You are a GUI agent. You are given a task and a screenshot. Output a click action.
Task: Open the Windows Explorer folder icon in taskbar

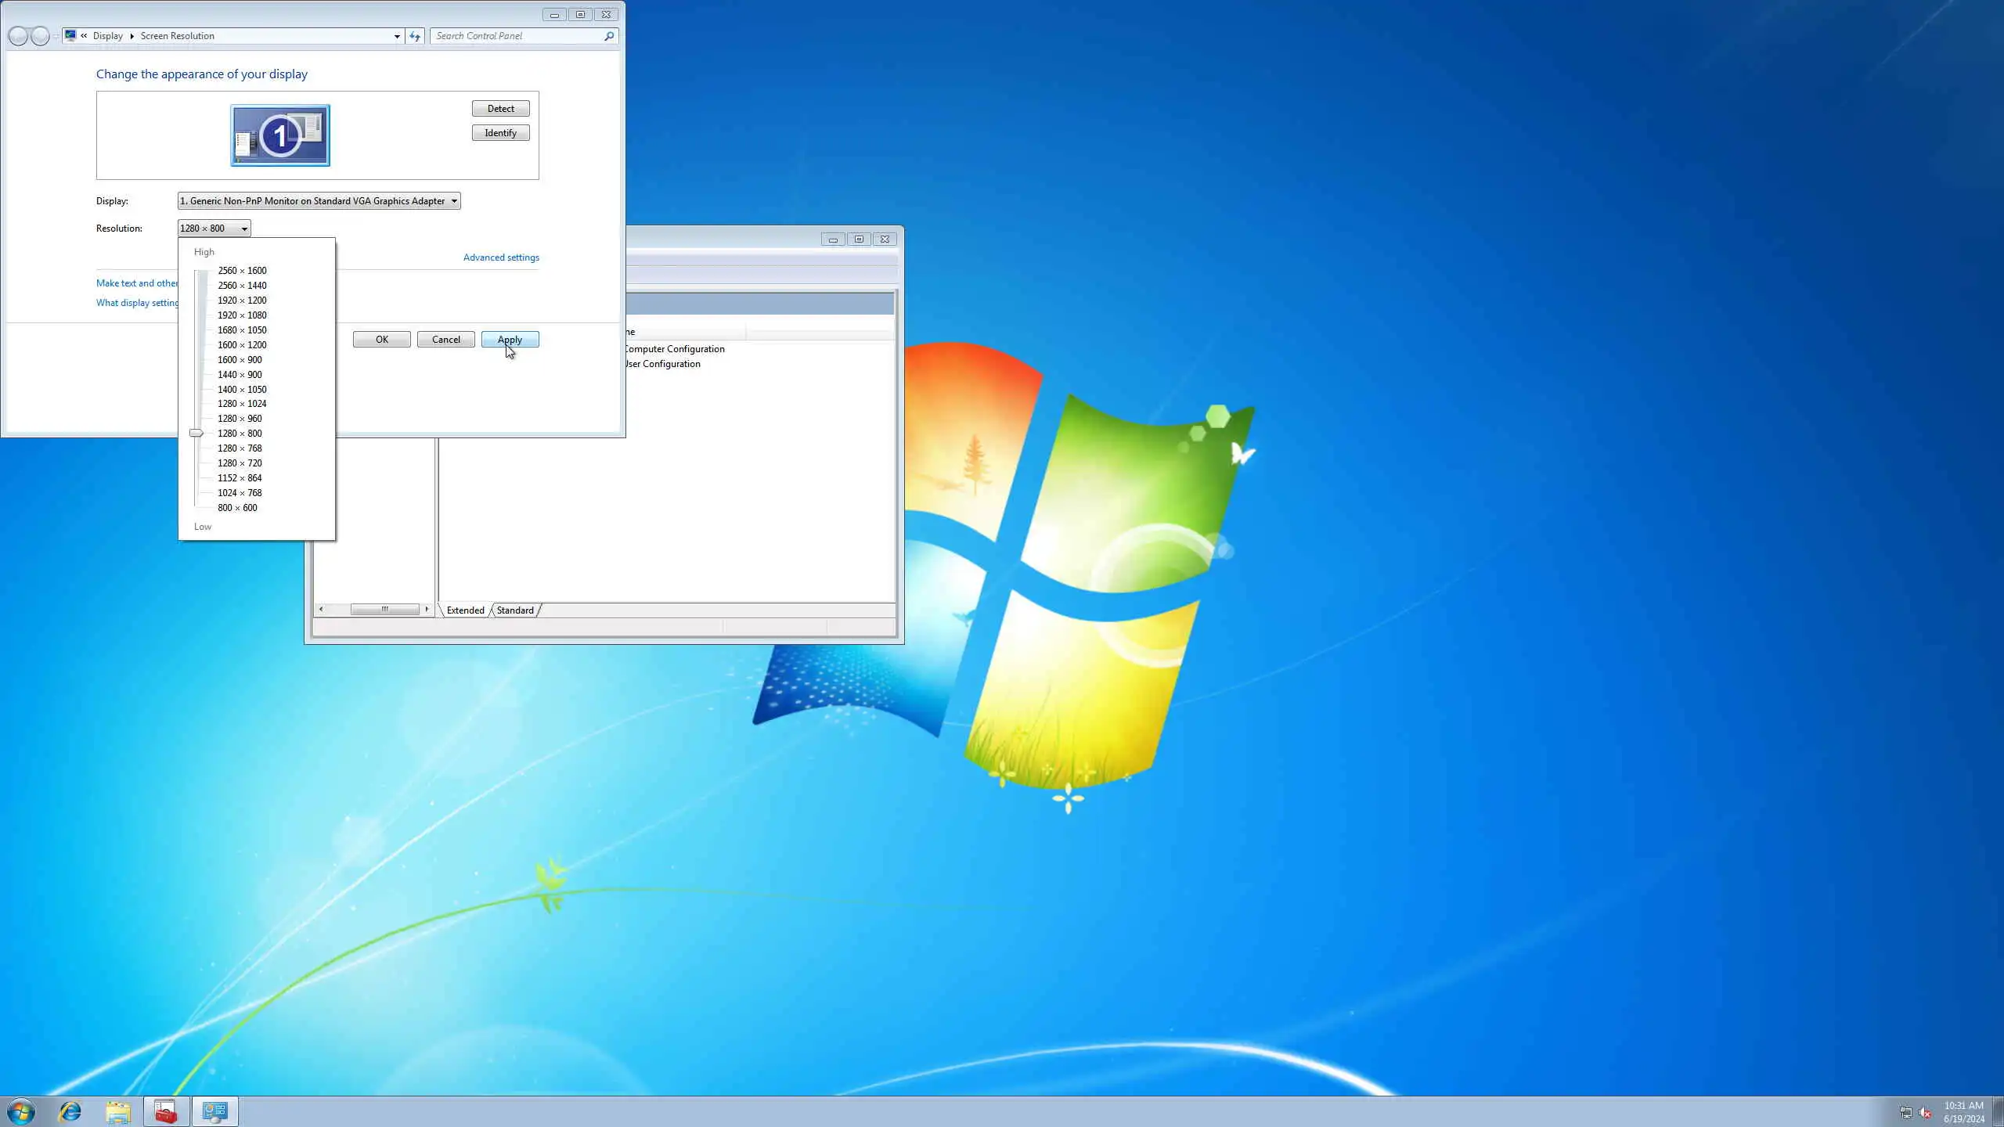(118, 1111)
